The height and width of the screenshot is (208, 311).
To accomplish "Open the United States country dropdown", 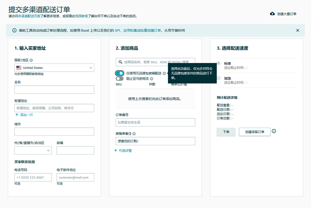I will [54, 68].
